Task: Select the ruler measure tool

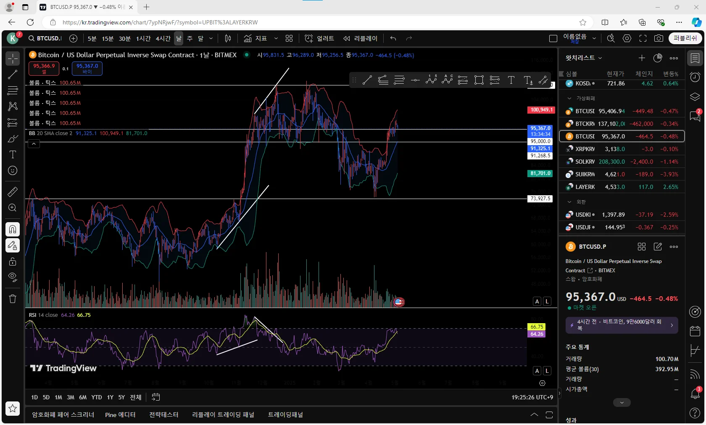Action: click(13, 192)
